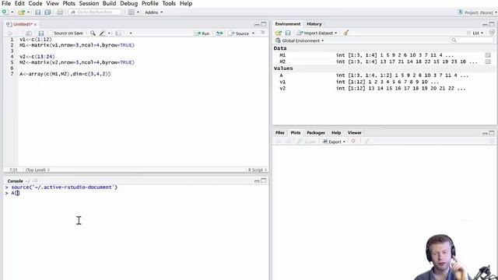
Task: Click the Find/Replace magnifier icon in editor
Action: pyautogui.click(x=93, y=33)
